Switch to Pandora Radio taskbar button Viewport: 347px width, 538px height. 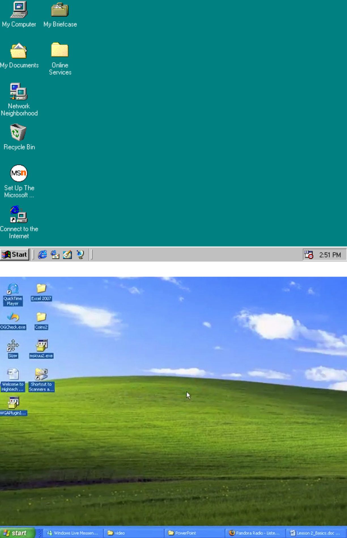click(x=255, y=533)
